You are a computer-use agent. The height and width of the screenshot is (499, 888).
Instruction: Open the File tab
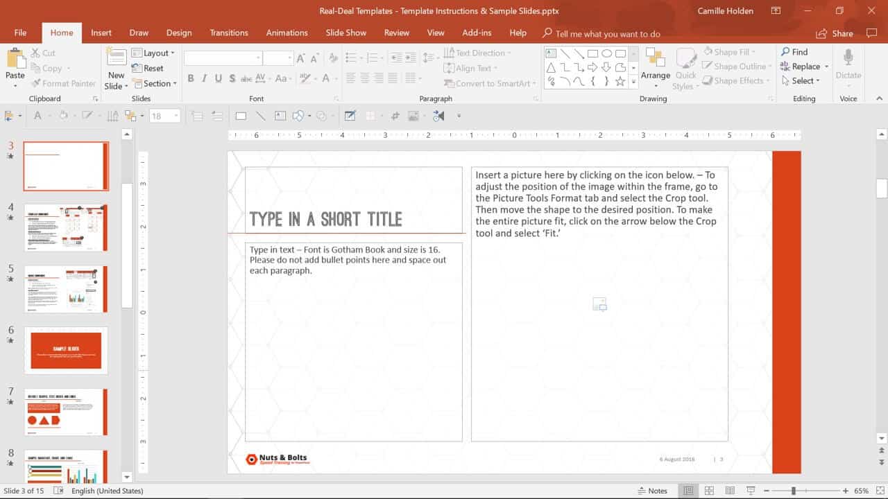point(21,33)
